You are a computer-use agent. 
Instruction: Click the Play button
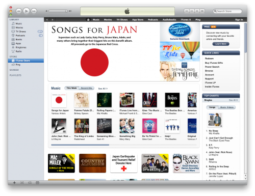(27, 11)
